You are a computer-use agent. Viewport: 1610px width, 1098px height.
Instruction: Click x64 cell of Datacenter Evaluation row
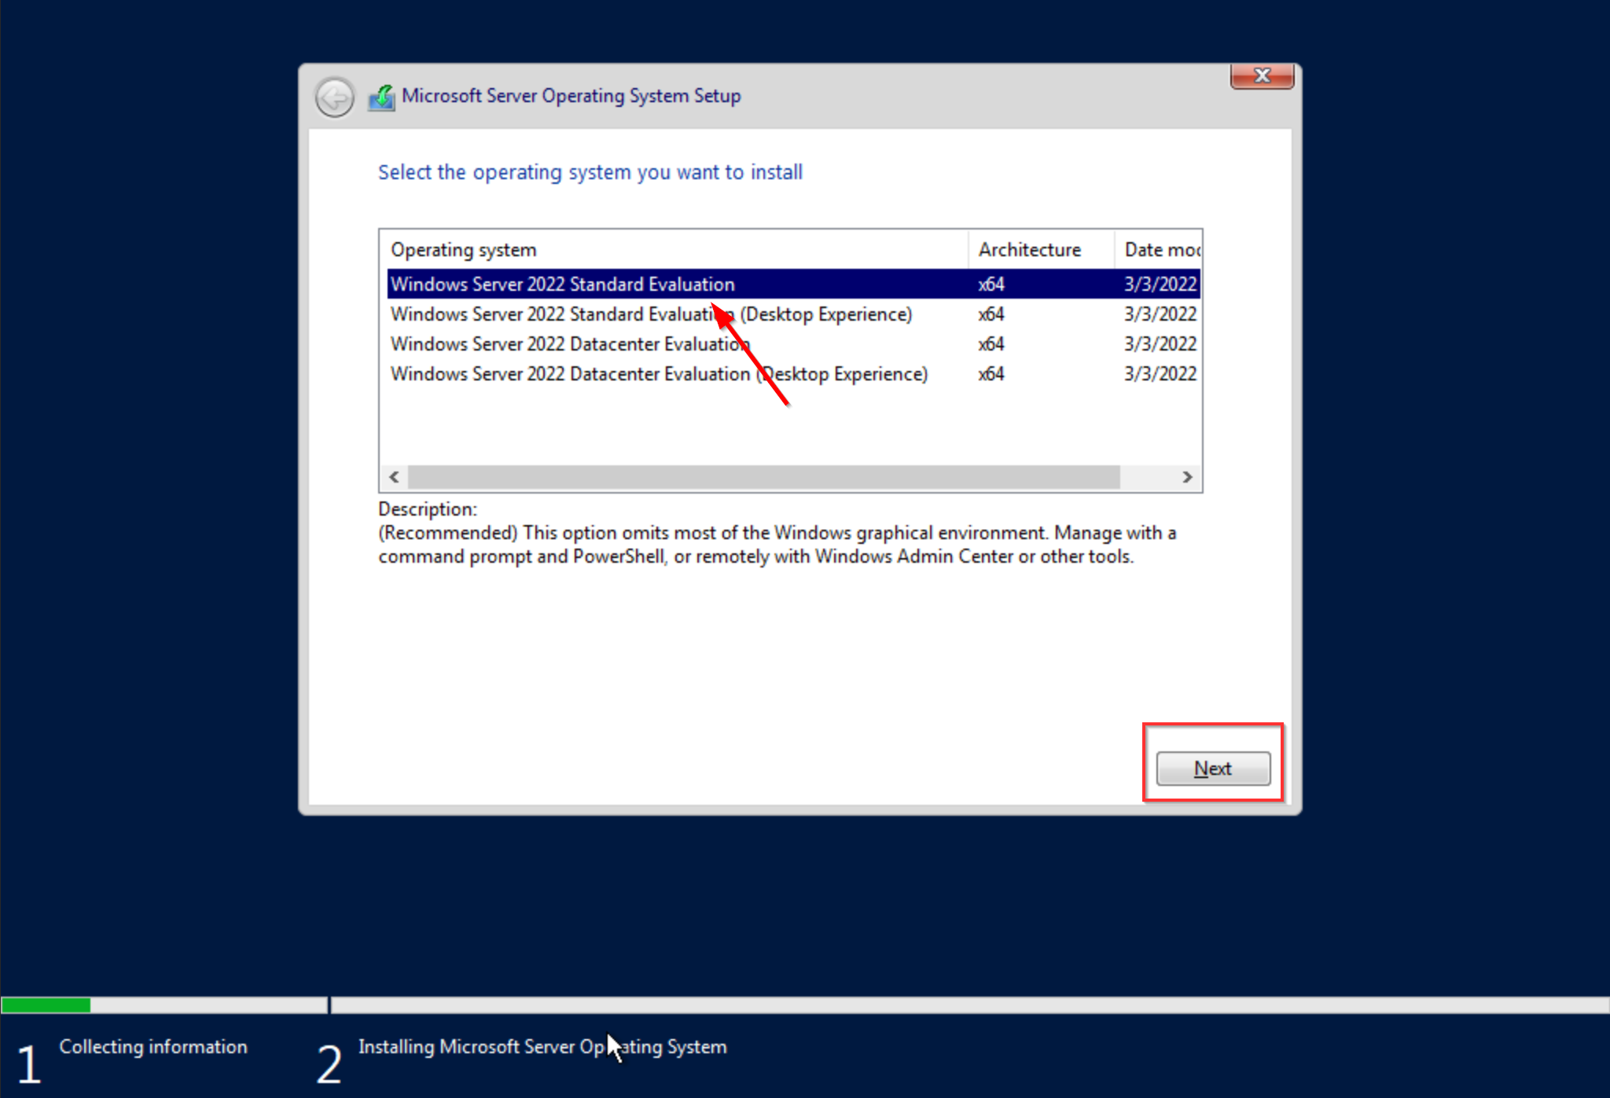pyautogui.click(x=991, y=344)
